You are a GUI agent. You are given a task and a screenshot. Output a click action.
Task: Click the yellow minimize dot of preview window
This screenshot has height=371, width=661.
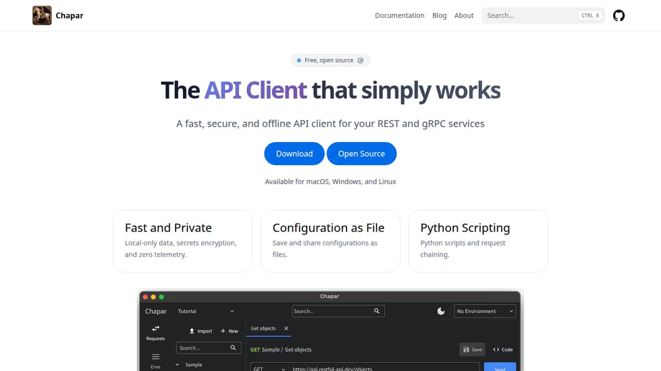click(153, 297)
